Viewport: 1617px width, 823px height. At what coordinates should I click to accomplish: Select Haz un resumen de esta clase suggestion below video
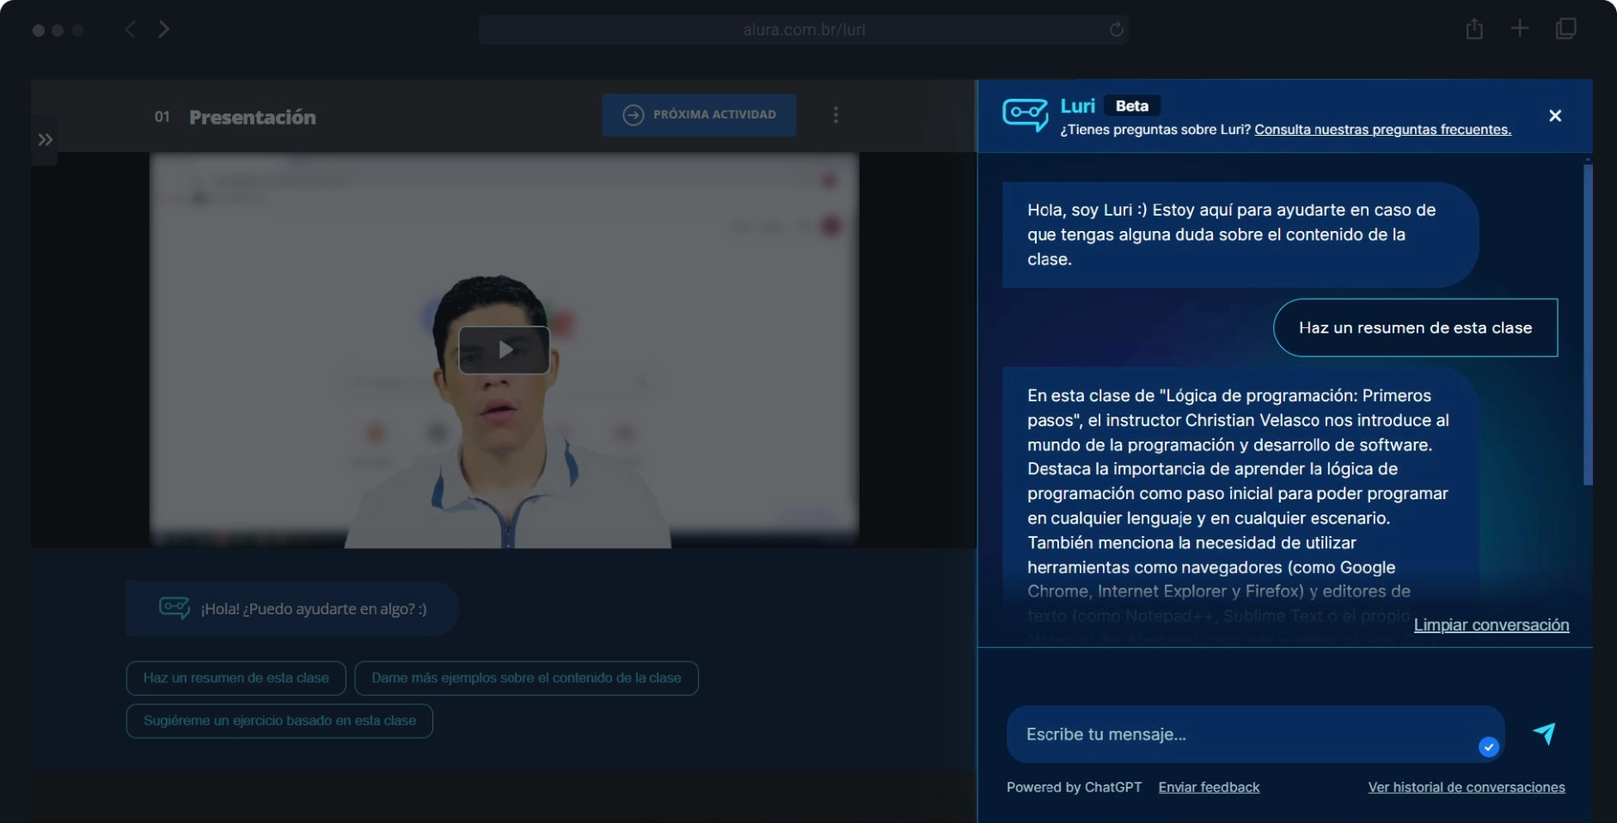click(236, 678)
